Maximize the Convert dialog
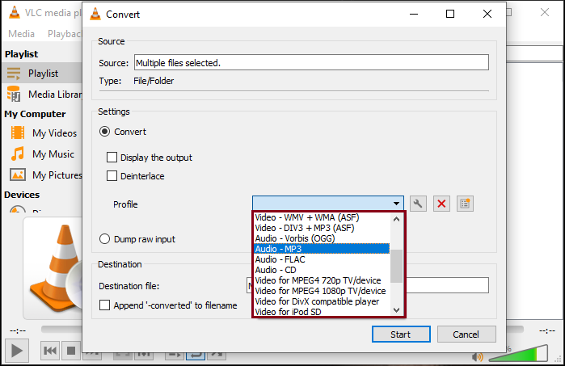Viewport: 565px width, 366px height. (x=450, y=14)
